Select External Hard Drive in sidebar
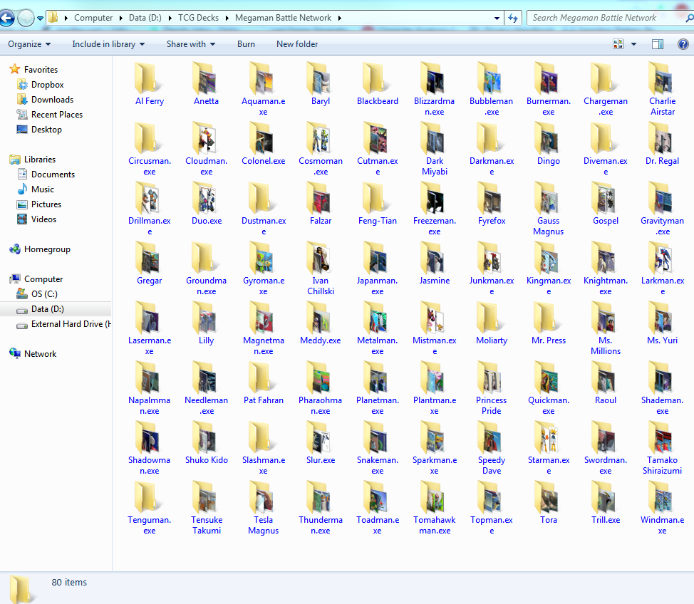This screenshot has width=694, height=604. pos(63,324)
